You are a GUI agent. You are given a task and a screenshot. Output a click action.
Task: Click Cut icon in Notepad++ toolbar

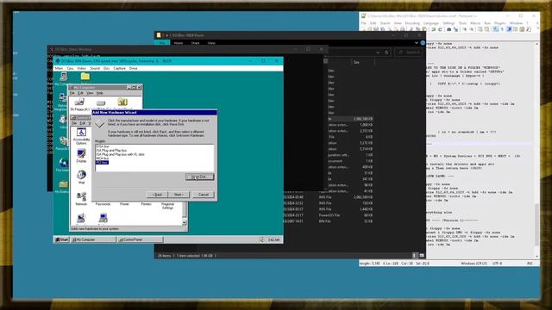click(411, 29)
